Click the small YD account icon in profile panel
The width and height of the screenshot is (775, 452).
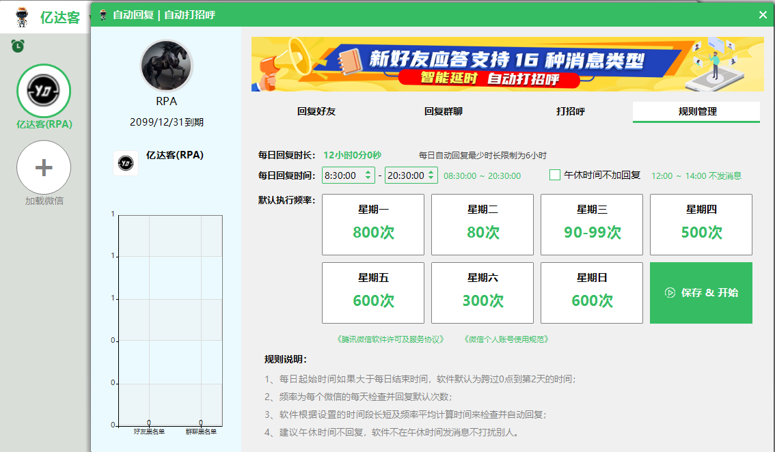click(x=126, y=163)
